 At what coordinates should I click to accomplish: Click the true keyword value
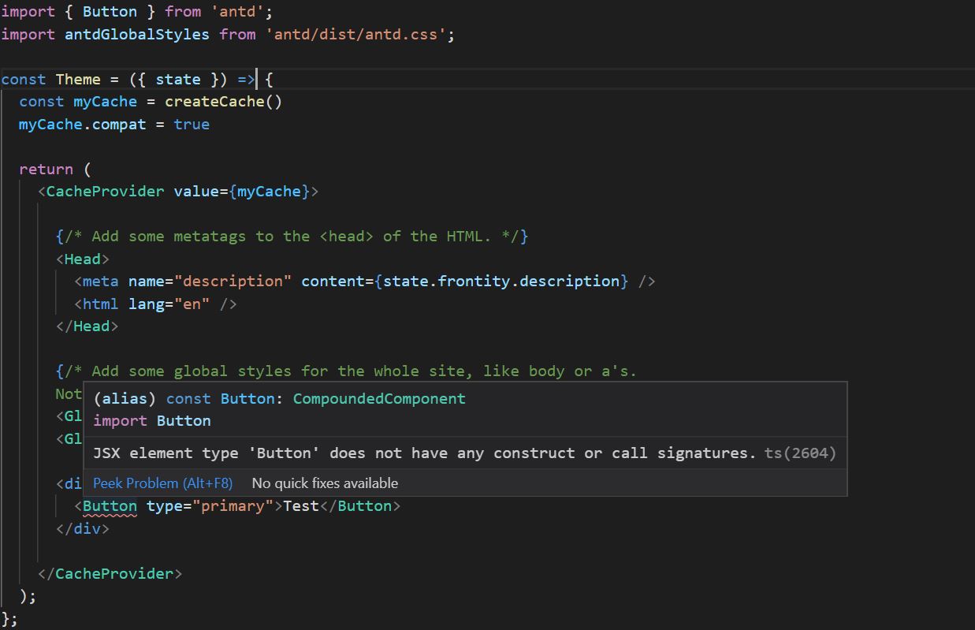tap(192, 125)
